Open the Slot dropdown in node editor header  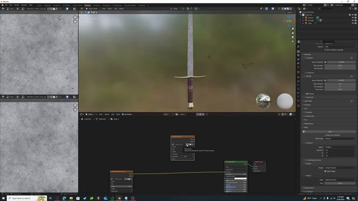tap(168, 114)
